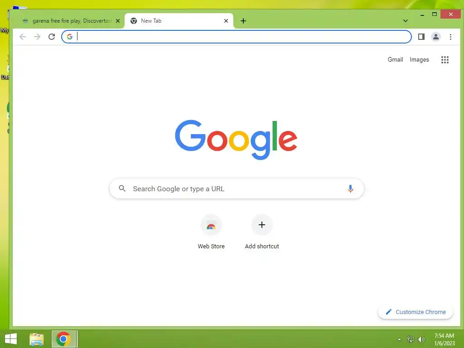
Task: Click the Web Store label text
Action: click(211, 246)
